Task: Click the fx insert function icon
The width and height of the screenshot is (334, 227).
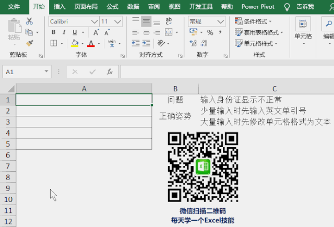Action: click(110, 72)
